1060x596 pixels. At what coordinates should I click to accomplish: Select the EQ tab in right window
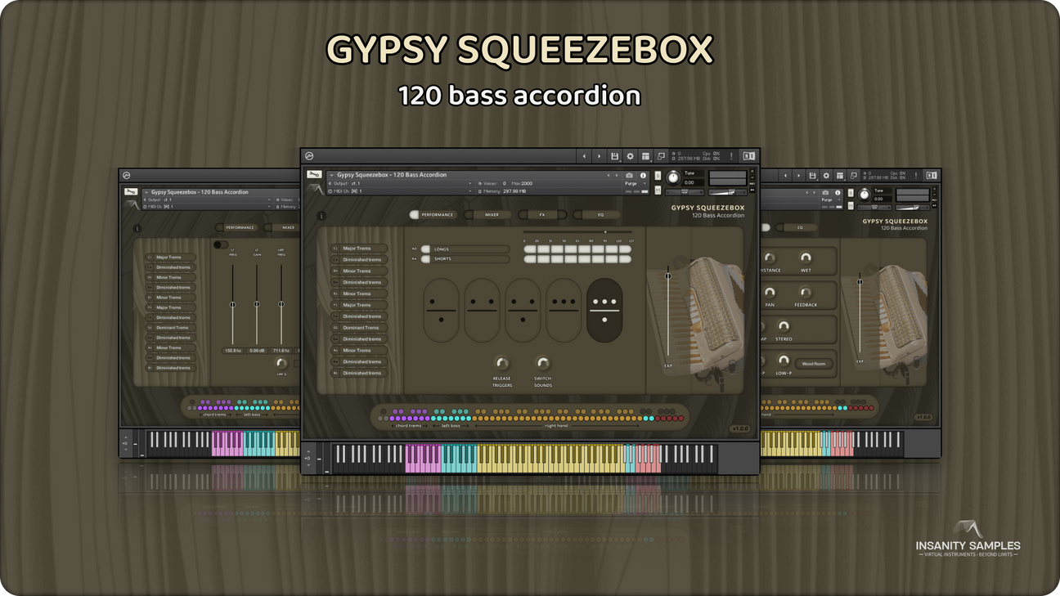point(796,228)
